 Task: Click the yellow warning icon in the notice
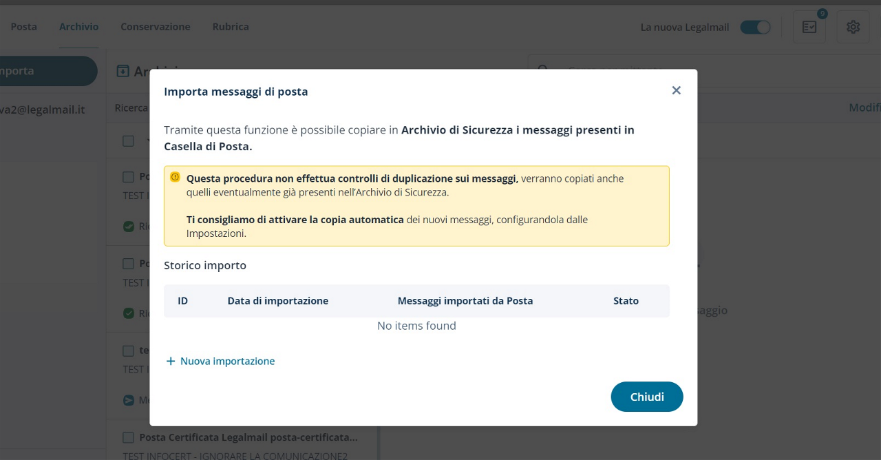(175, 178)
